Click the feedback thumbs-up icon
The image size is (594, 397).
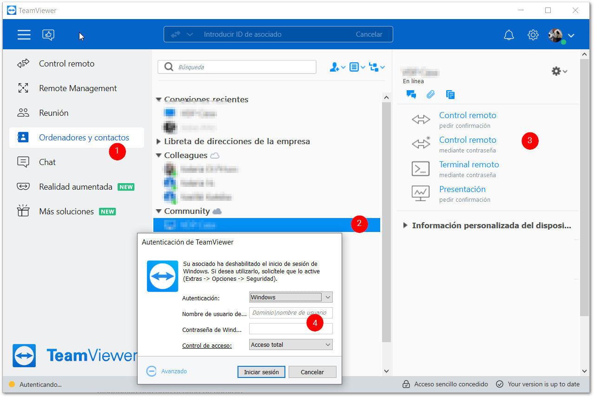coord(49,34)
